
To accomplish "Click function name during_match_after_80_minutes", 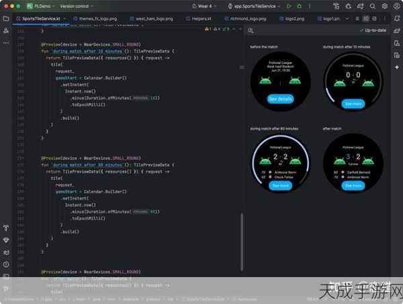I will 87,165.
